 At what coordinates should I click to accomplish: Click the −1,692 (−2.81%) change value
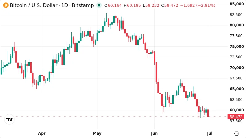coord(198,6)
